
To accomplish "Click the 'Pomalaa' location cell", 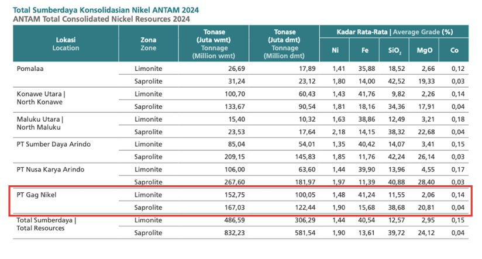I will coord(30,68).
